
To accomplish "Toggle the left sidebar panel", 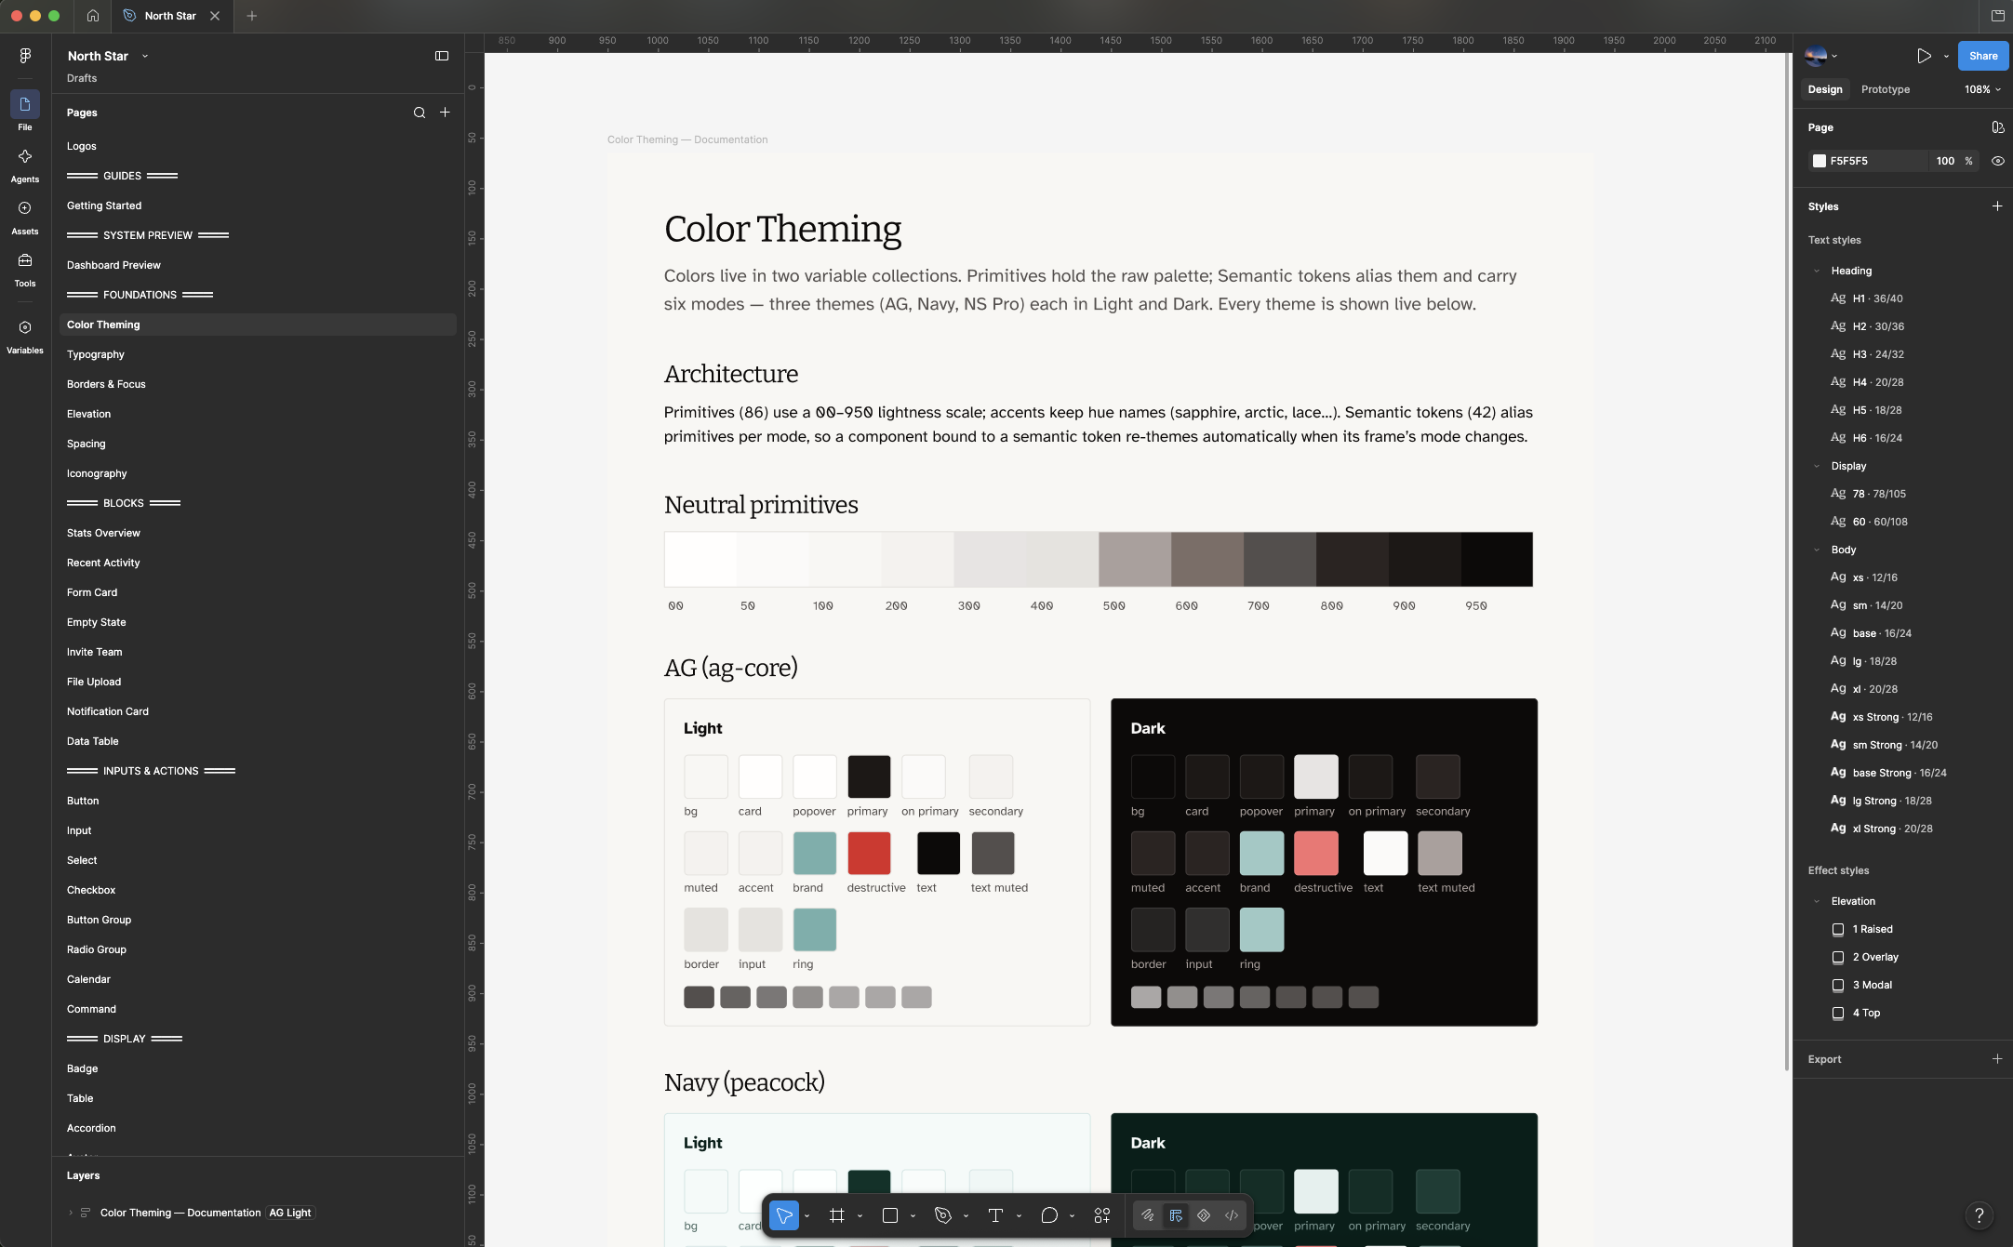I will pos(442,56).
